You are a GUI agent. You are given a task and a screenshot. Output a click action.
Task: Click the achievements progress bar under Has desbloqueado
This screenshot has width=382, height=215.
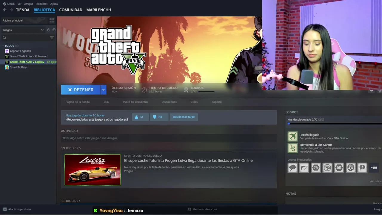coord(335,123)
